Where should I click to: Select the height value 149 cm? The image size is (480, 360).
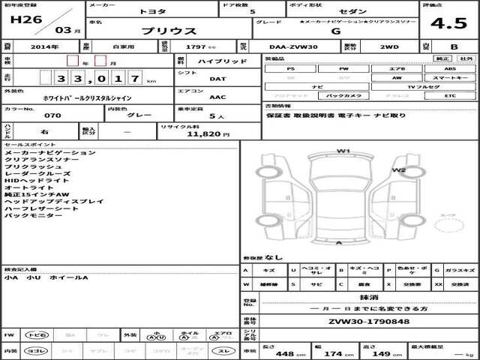click(x=387, y=354)
